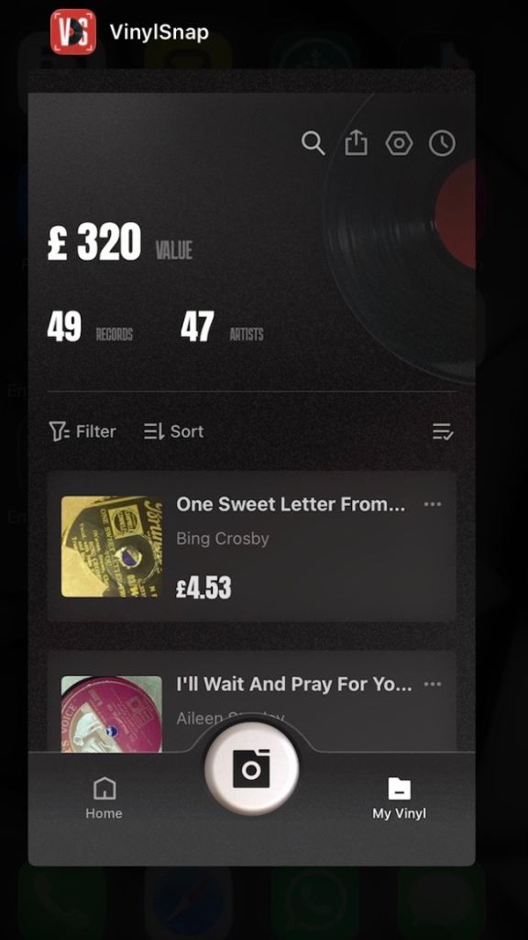This screenshot has width=528, height=940.
Task: Open the search magnifier icon
Action: 313,144
